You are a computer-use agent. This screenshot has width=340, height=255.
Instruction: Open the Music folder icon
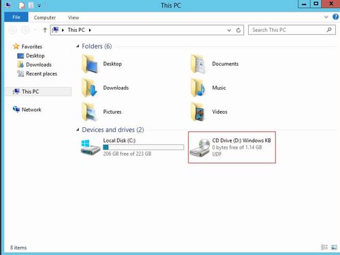click(x=198, y=88)
